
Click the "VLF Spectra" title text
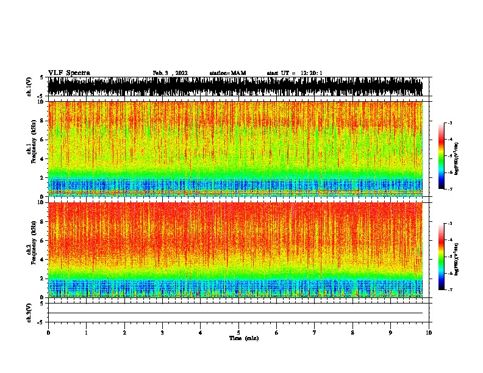[x=69, y=73]
